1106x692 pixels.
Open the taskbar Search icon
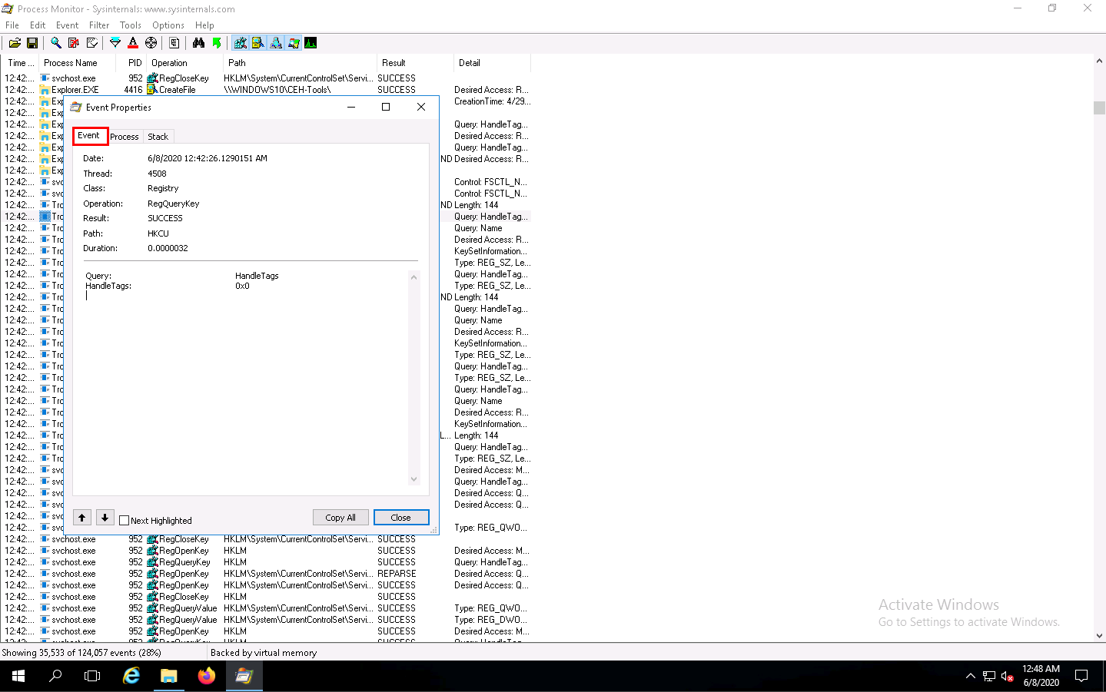[55, 676]
